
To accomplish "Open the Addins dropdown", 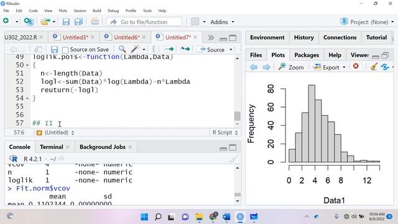I will pos(222,22).
